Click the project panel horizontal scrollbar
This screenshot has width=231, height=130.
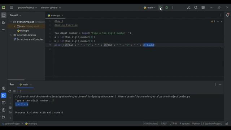16,79
